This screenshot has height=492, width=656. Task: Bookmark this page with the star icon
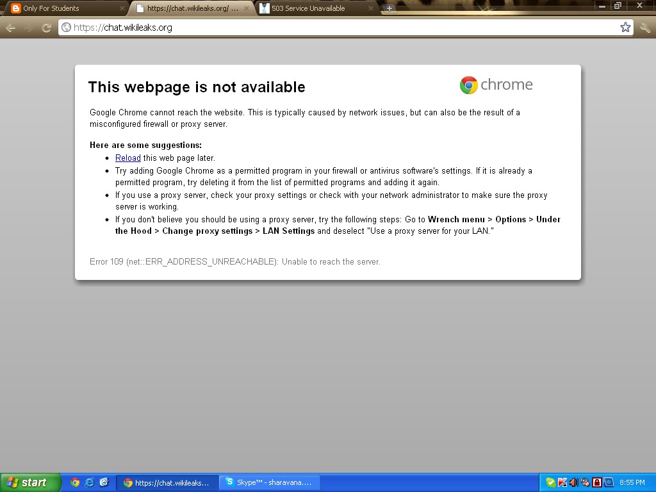pos(625,28)
